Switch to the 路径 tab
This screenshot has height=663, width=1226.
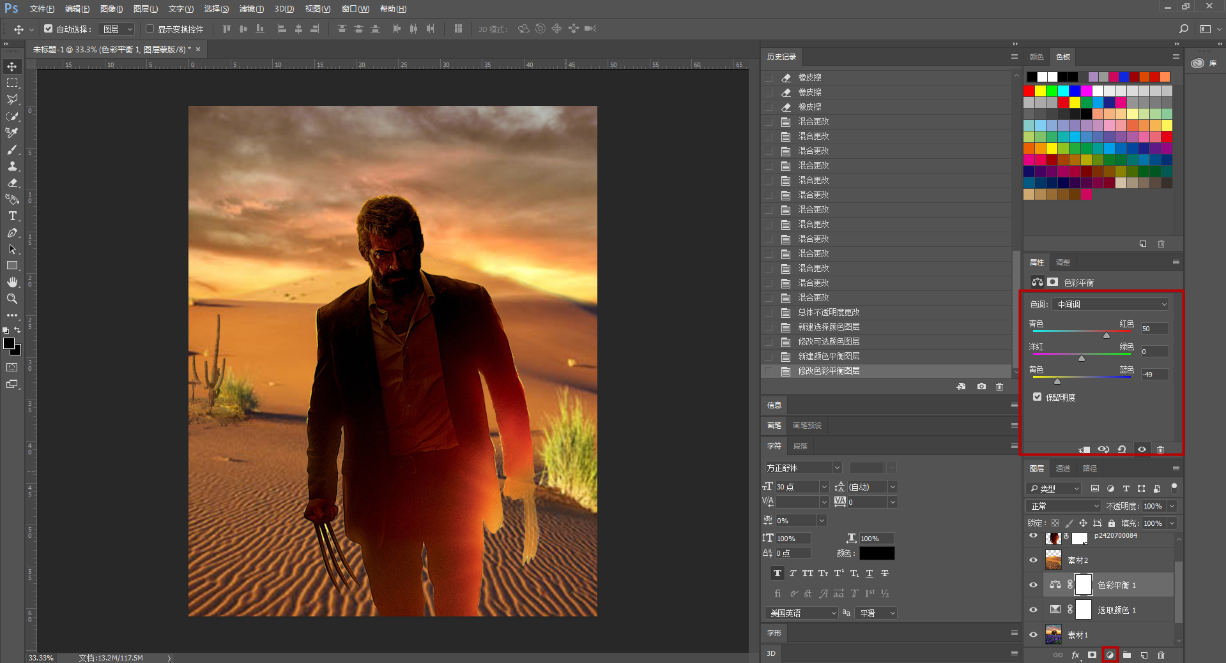1090,468
